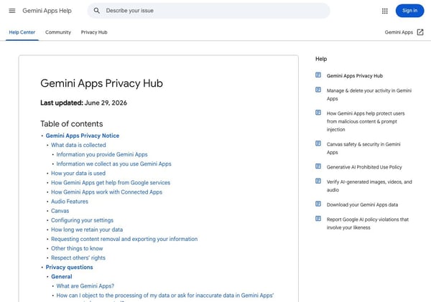Screen dimensions: 431x302
Task: Click the Table of contents heading
Action: pyautogui.click(x=71, y=124)
